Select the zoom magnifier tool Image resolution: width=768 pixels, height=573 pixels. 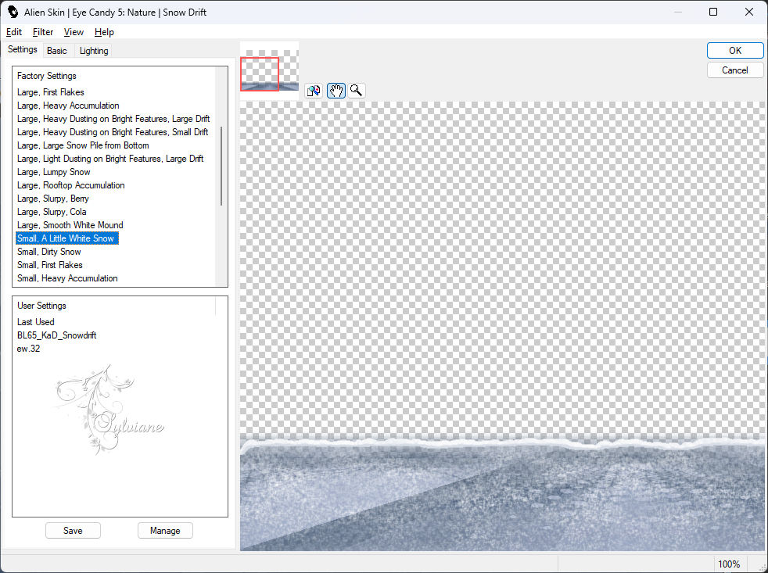357,91
